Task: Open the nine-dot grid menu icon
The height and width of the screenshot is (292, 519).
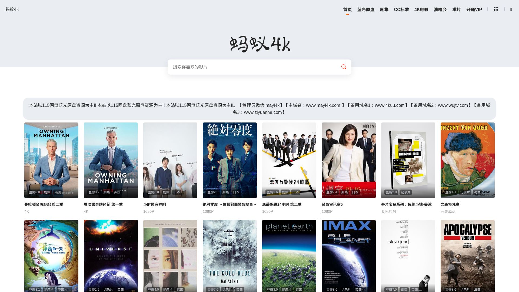Action: click(x=496, y=9)
